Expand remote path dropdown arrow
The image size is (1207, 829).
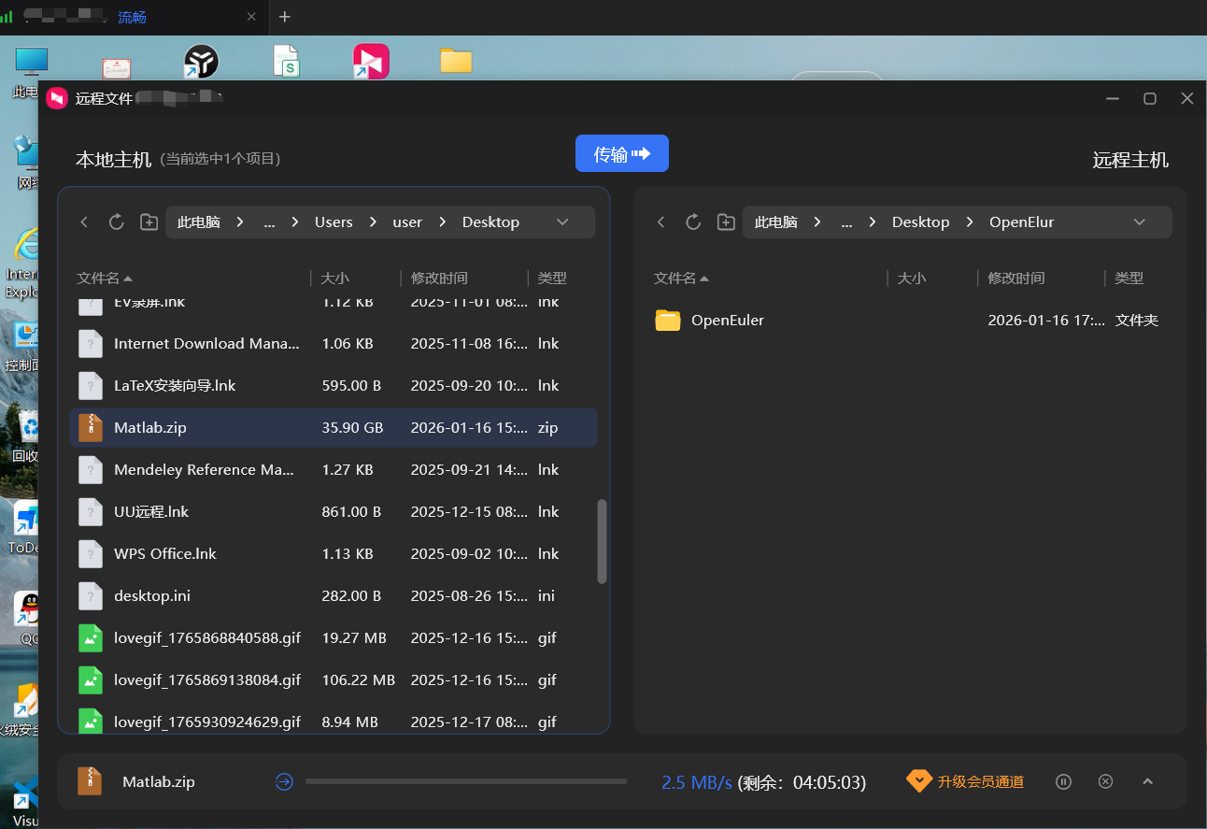pyautogui.click(x=1139, y=222)
